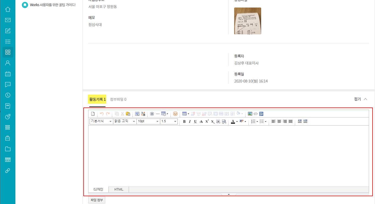The image size is (375, 204).
Task: Click the 파일 첨부 button
Action: click(x=97, y=200)
